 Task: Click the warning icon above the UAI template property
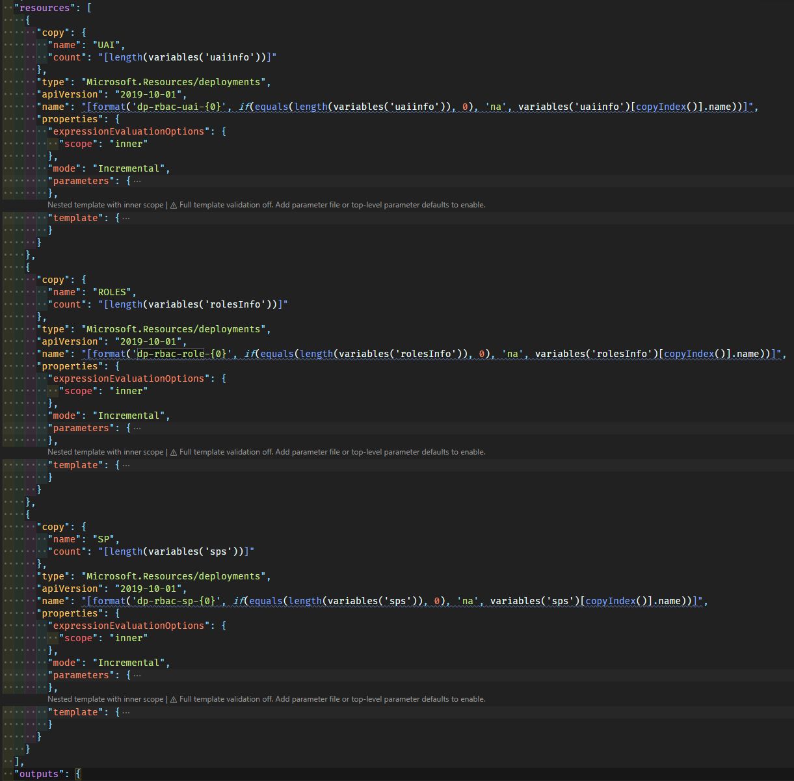click(173, 204)
